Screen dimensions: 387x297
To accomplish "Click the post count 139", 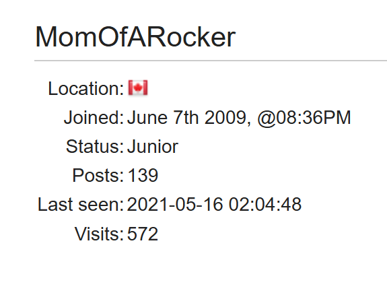I will (x=143, y=176).
